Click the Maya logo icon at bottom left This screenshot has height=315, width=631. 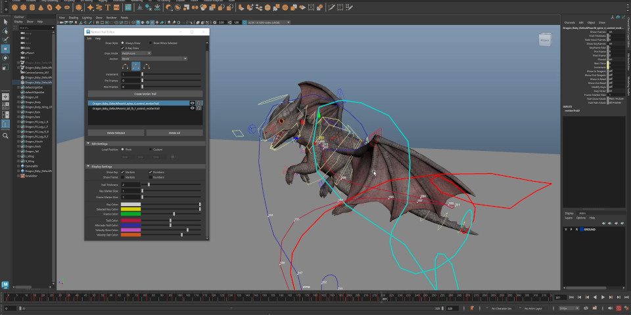pyautogui.click(x=5, y=284)
